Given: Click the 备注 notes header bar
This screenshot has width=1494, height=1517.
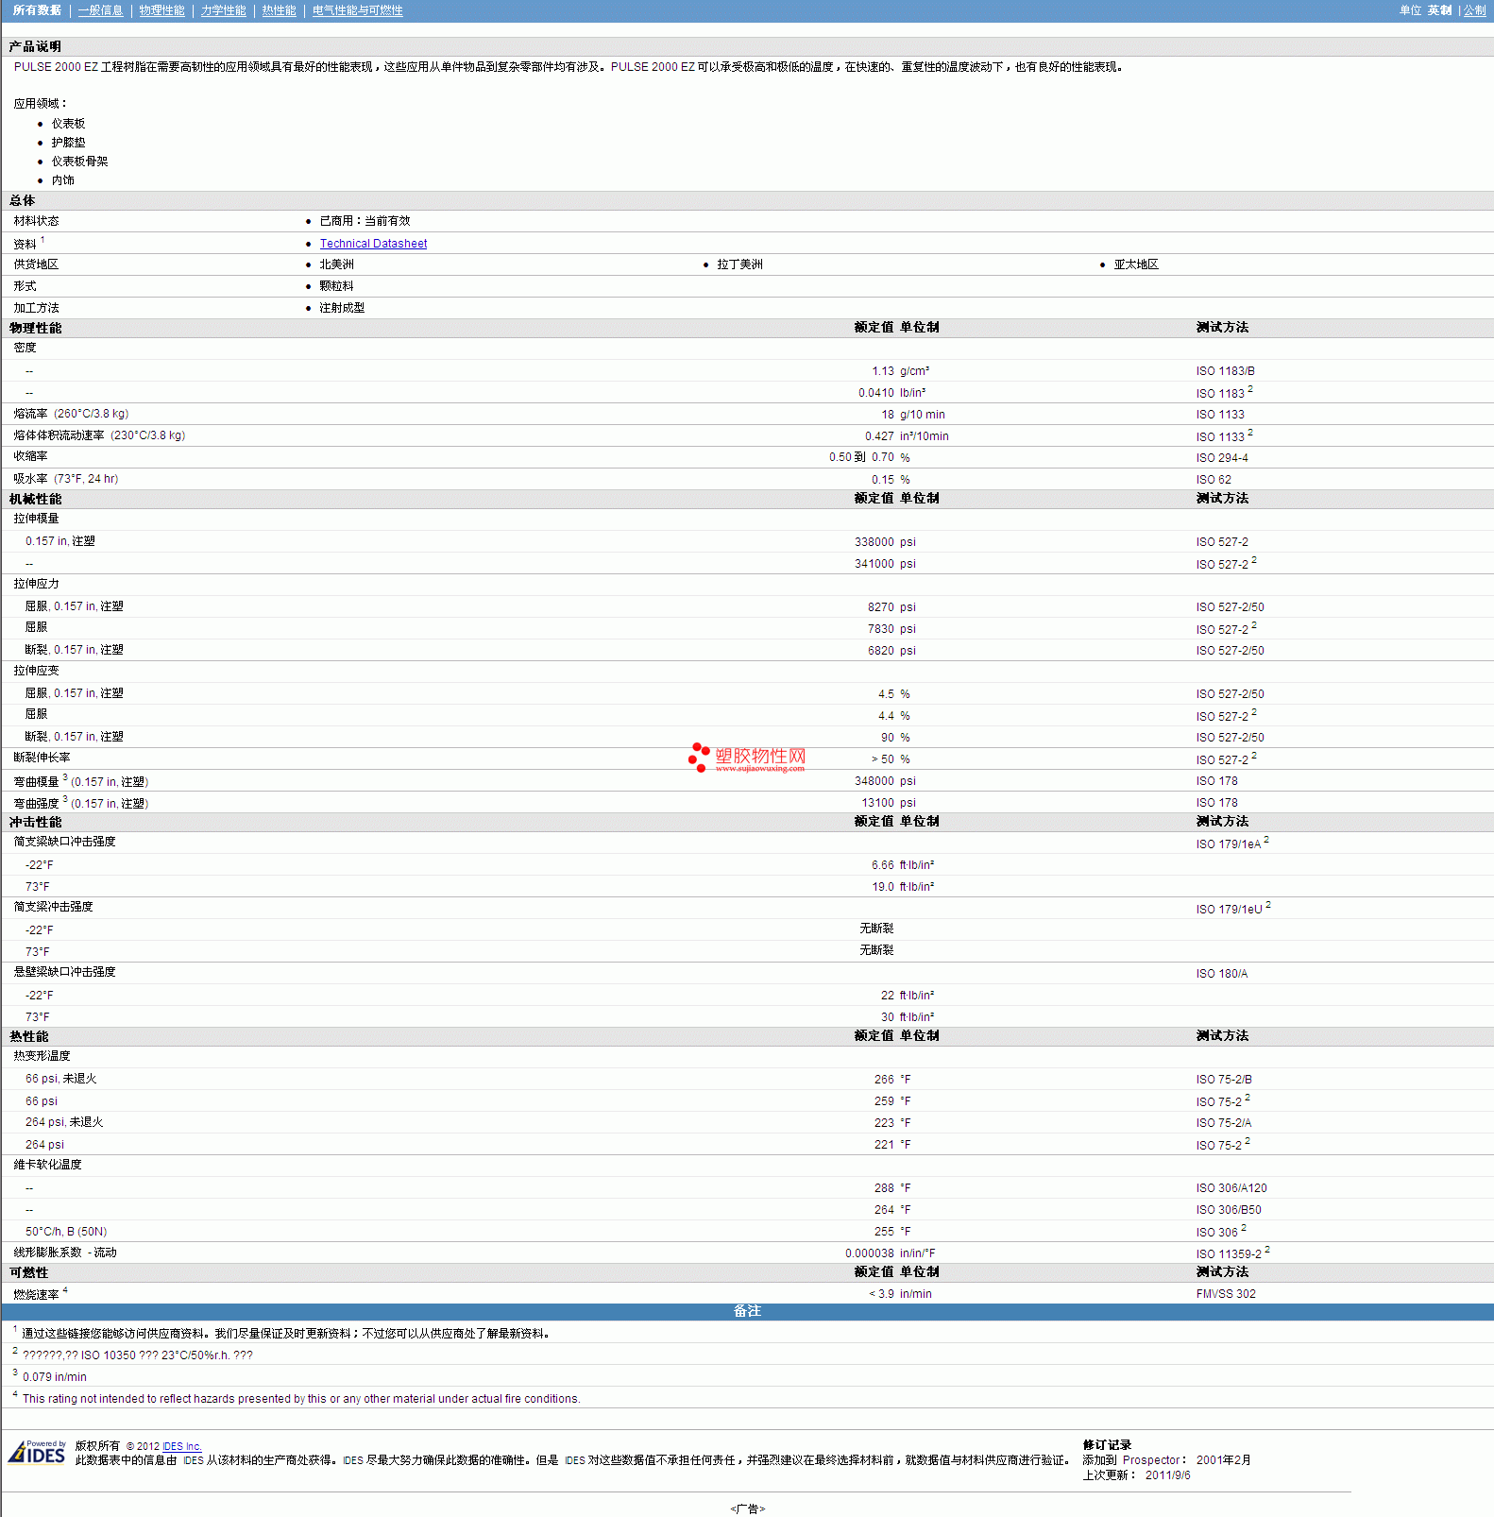Looking at the screenshot, I should click(x=747, y=1311).
